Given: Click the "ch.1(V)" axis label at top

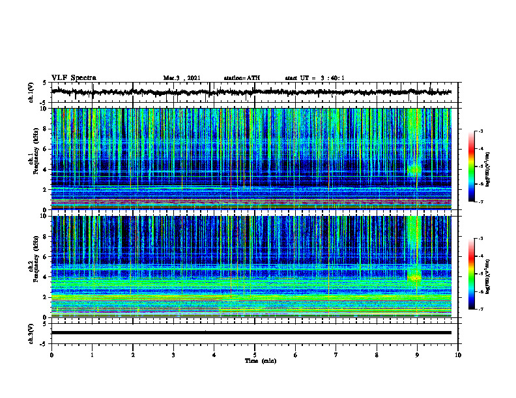Looking at the screenshot, I should tap(31, 92).
